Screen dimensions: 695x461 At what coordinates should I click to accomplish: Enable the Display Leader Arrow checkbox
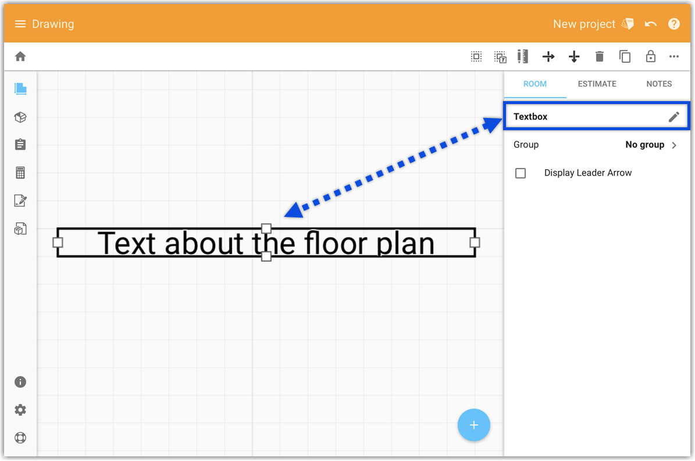(521, 173)
